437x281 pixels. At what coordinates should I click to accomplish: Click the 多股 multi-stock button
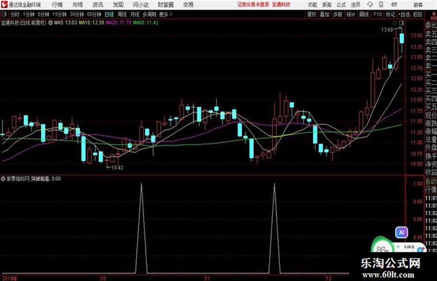[338, 14]
